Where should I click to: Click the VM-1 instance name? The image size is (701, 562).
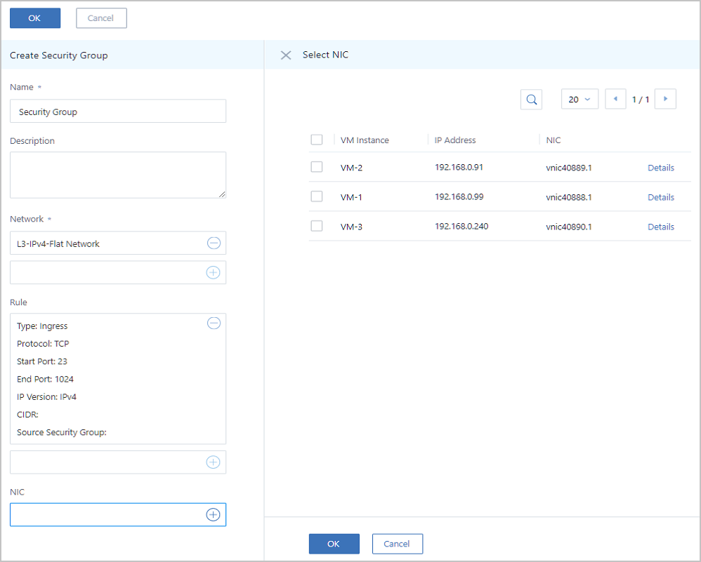coord(351,197)
